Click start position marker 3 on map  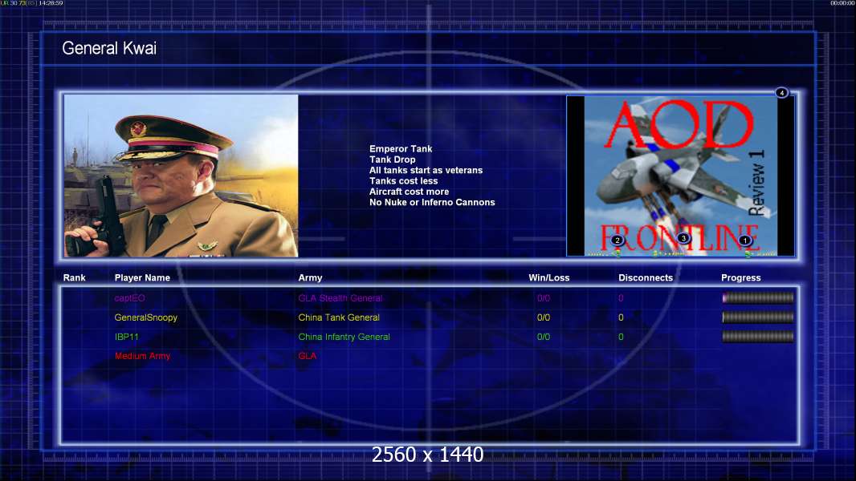click(x=683, y=238)
